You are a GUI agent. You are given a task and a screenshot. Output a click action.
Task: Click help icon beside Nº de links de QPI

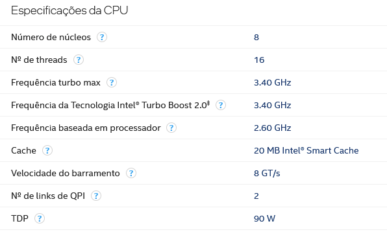[96, 196]
